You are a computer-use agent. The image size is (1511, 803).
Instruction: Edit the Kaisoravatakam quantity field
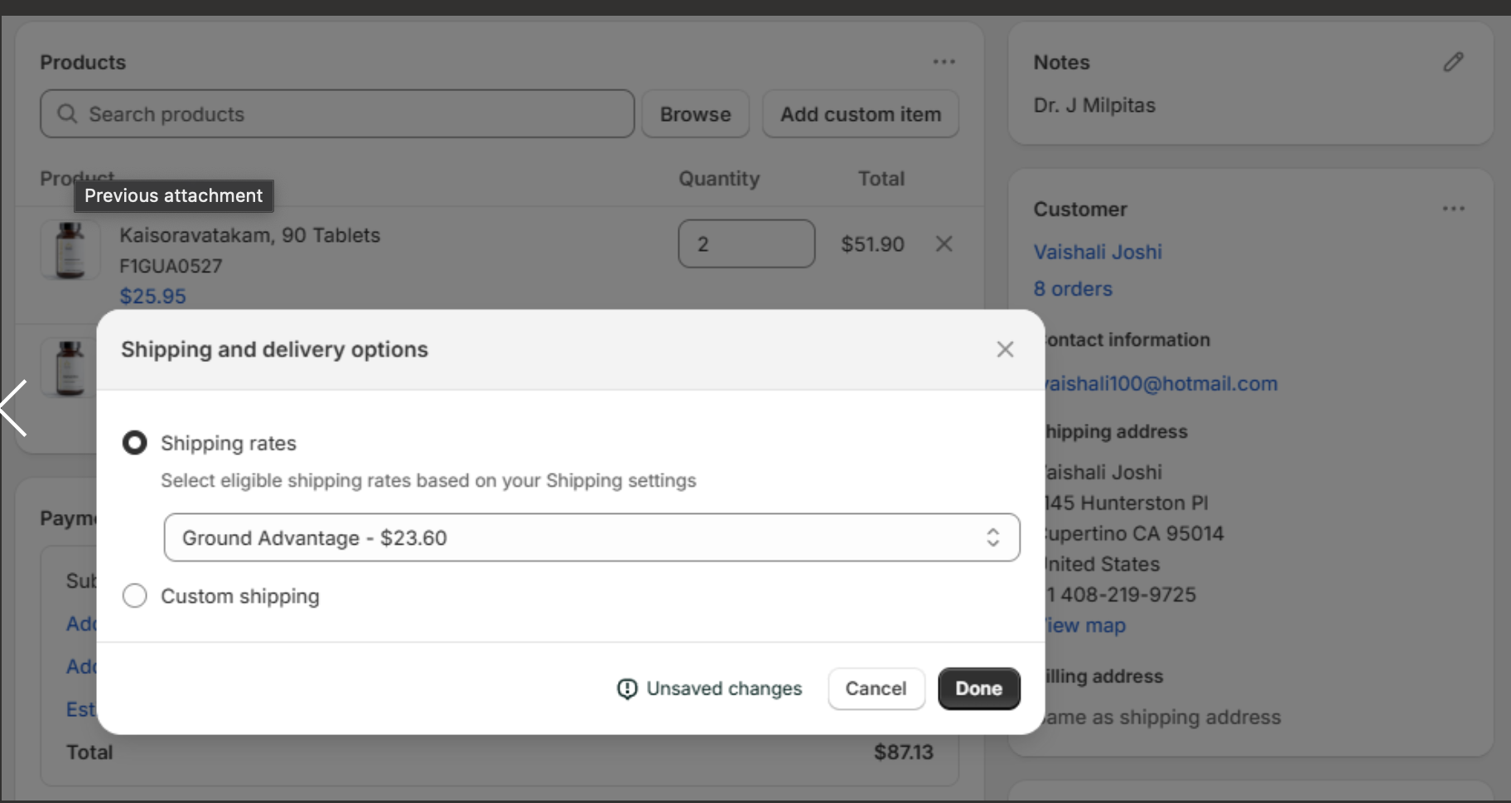pos(746,244)
